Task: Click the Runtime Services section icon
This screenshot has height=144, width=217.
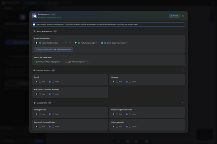Action: [34, 70]
